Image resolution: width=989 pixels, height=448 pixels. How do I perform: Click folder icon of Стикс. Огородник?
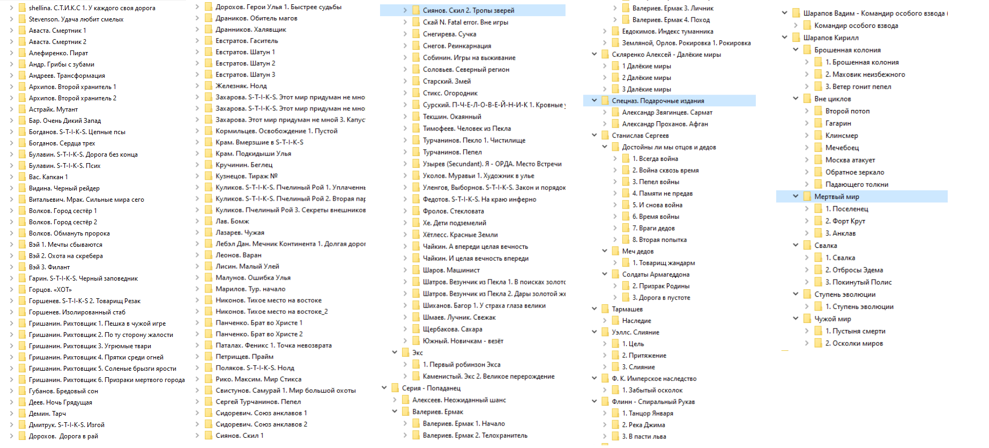click(416, 93)
